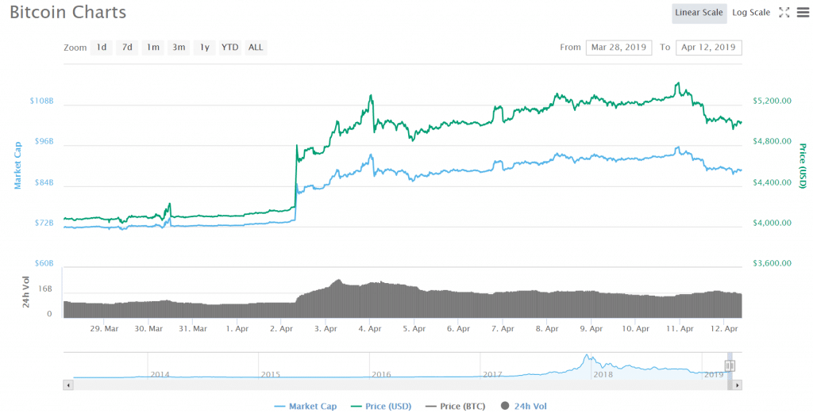The height and width of the screenshot is (413, 813).
Task: Click the To date field
Action: (708, 48)
